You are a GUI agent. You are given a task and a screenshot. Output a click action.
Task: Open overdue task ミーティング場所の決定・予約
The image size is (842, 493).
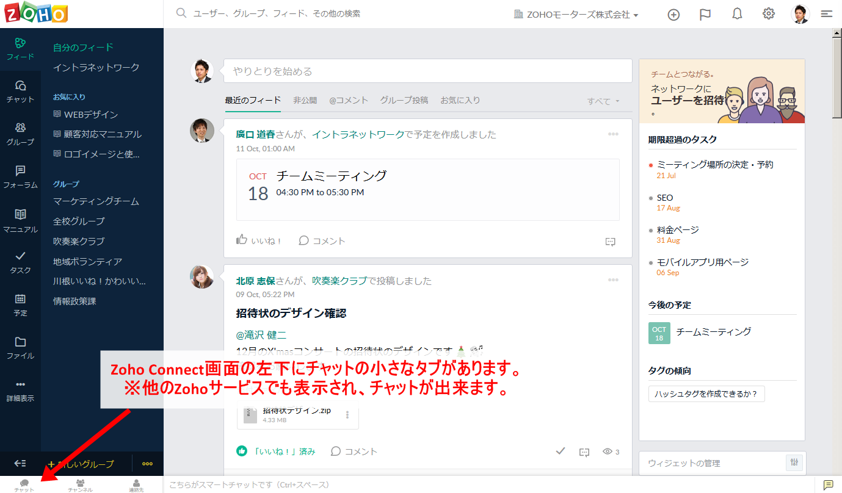pyautogui.click(x=715, y=164)
